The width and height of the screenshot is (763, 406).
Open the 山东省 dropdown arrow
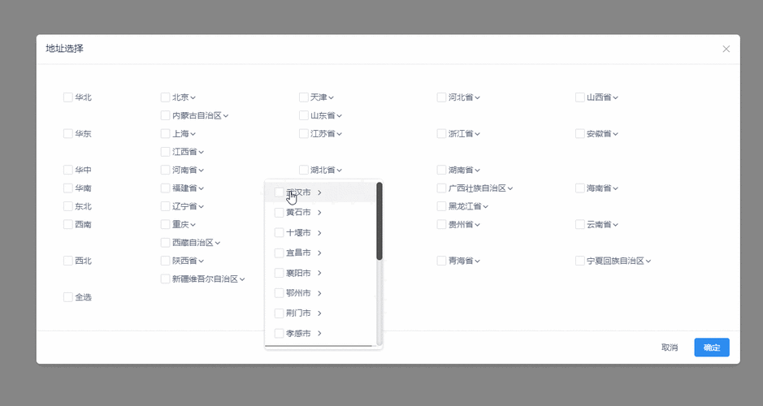(x=339, y=116)
